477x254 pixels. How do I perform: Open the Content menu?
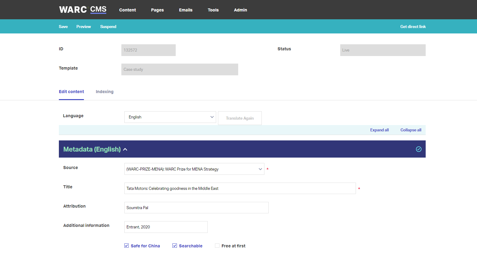(x=127, y=10)
